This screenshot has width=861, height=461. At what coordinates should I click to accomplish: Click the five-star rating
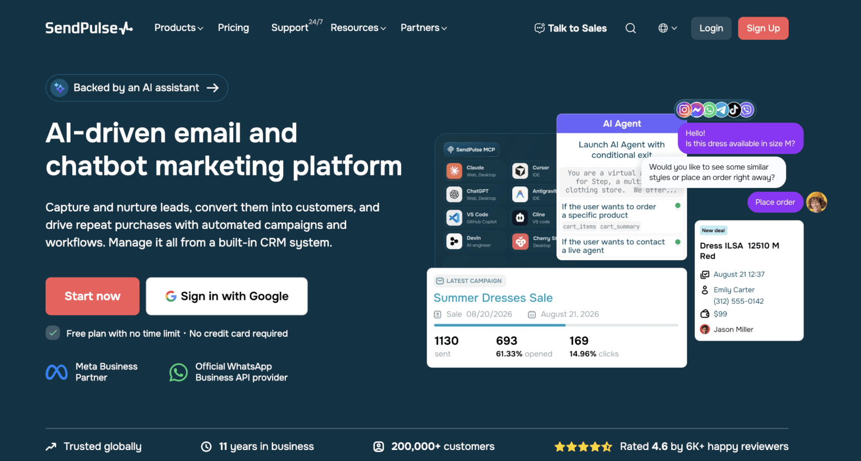tap(583, 447)
